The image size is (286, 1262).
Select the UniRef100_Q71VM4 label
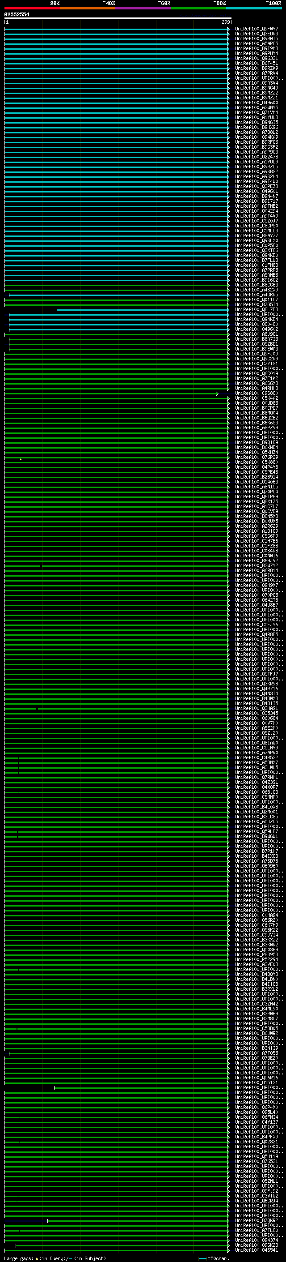(257, 113)
